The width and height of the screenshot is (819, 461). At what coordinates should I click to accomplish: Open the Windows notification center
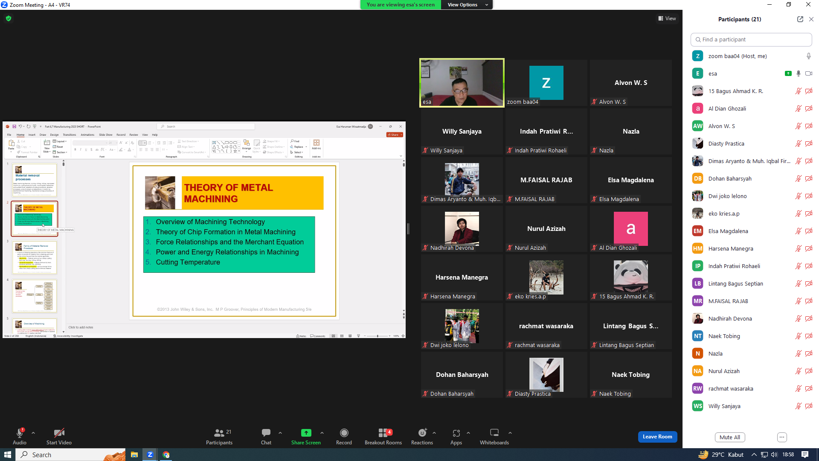[805, 455]
